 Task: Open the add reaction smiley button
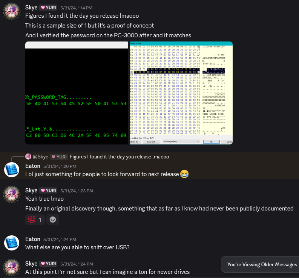coord(53,220)
